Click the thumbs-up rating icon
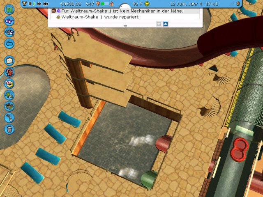Image resolution: width=263 pixels, height=197 pixels. [x=112, y=4]
